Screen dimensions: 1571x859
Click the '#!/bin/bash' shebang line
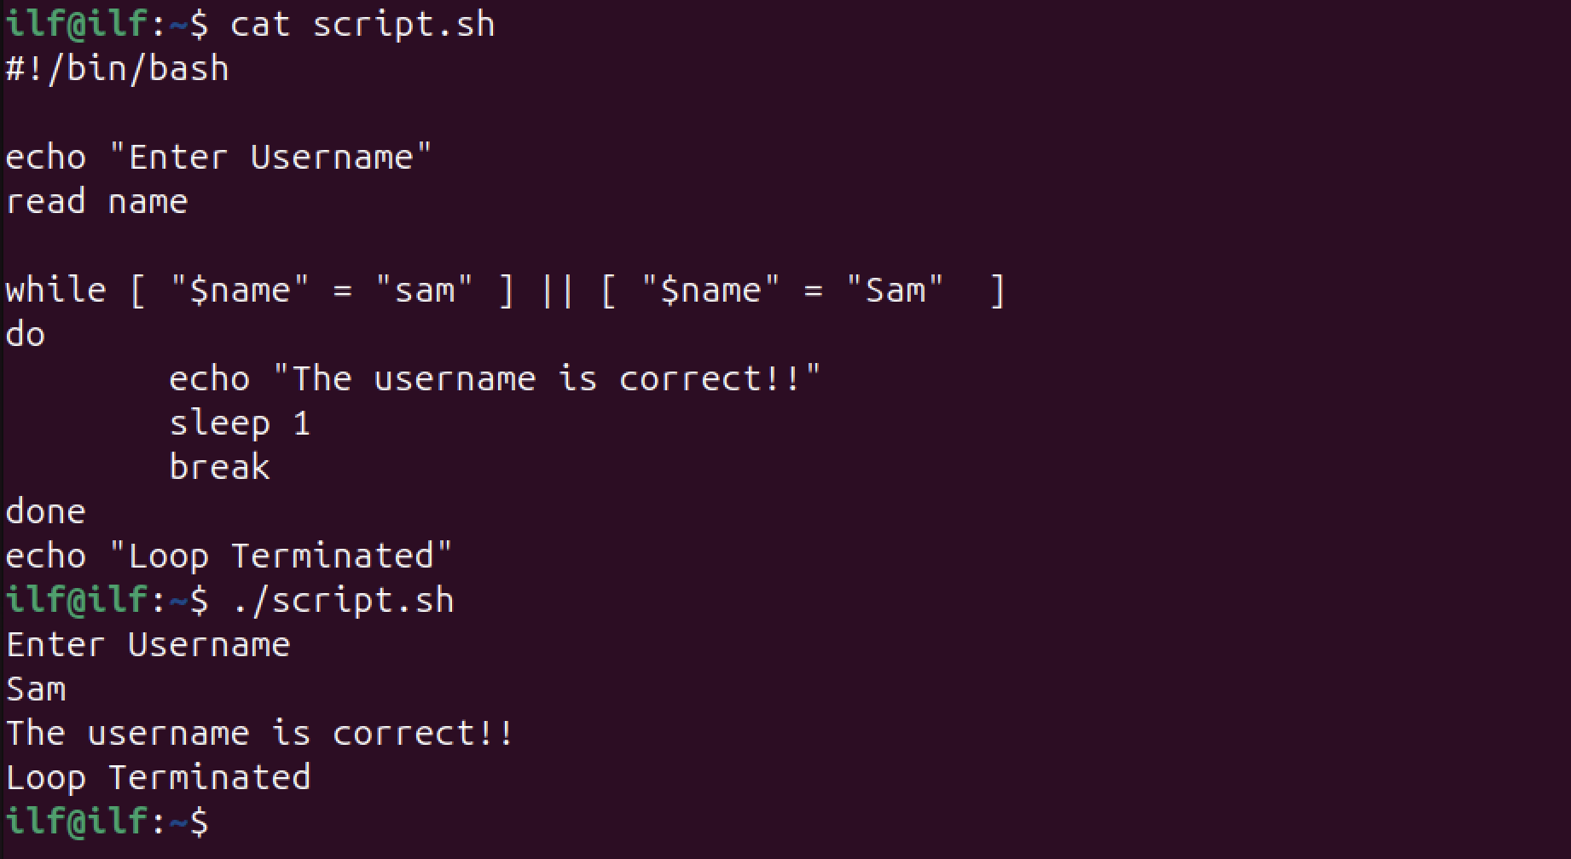(x=118, y=68)
